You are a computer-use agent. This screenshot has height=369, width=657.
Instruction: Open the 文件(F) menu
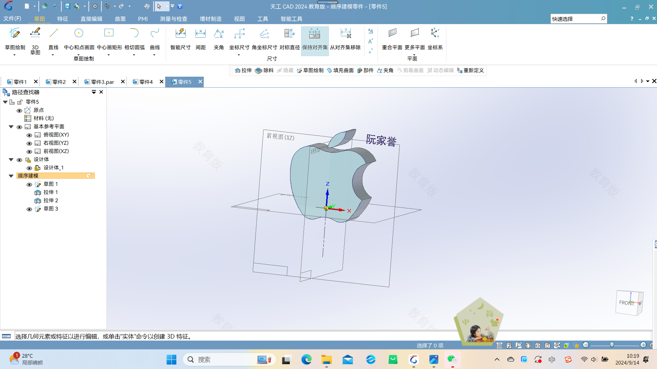tap(12, 18)
